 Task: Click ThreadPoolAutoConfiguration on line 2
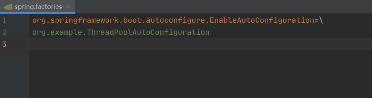click(148, 32)
